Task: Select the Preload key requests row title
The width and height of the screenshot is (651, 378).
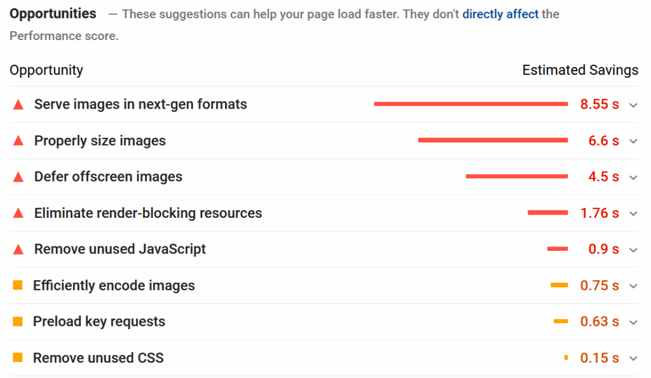Action: (x=99, y=322)
